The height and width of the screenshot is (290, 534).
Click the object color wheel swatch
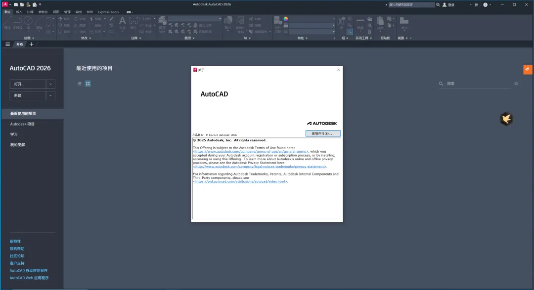[286, 19]
